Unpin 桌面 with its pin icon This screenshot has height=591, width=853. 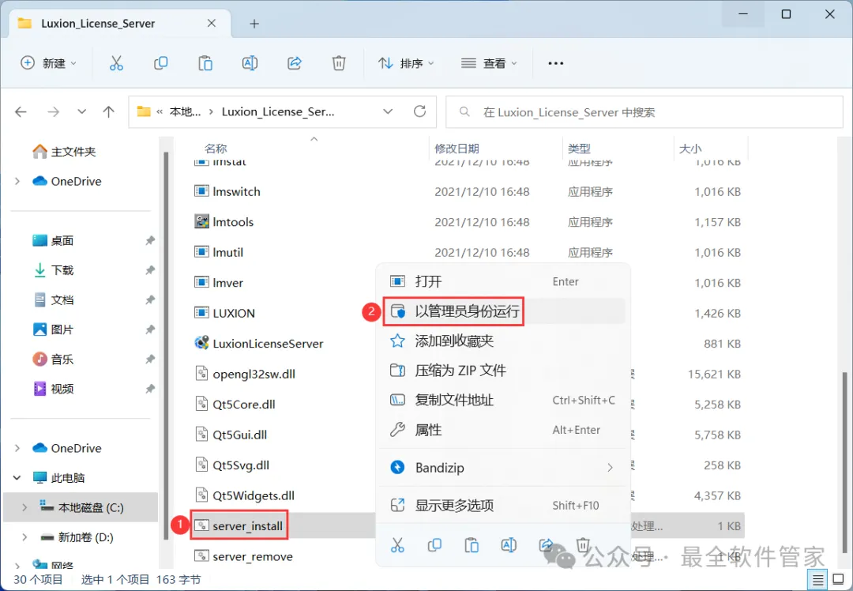(150, 240)
